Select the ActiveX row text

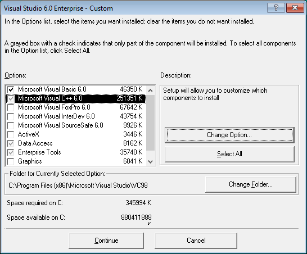click(x=29, y=134)
